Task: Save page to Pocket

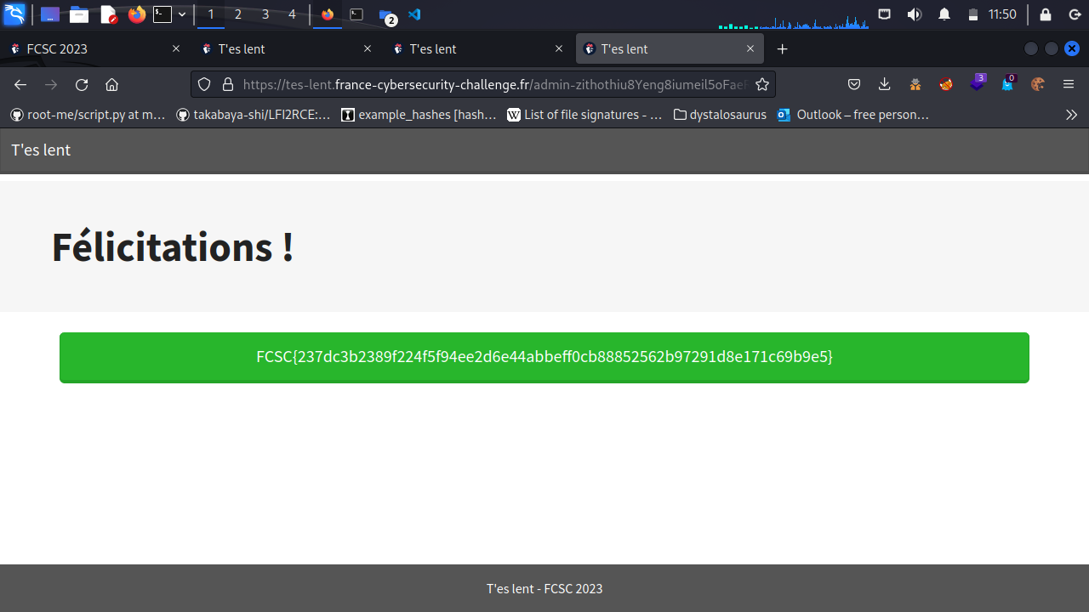Action: coord(854,84)
